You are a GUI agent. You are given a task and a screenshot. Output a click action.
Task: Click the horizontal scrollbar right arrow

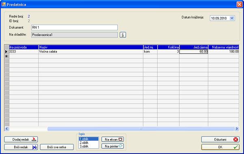point(237,129)
